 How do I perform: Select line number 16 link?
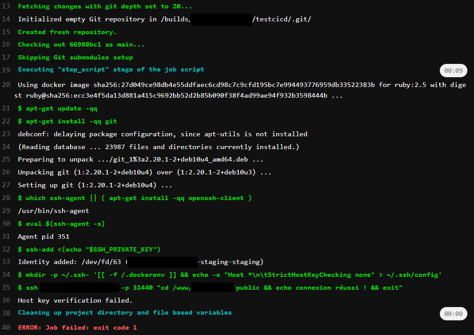[6, 45]
